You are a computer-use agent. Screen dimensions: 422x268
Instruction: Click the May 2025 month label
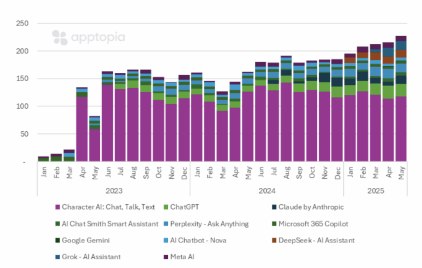pos(401,173)
